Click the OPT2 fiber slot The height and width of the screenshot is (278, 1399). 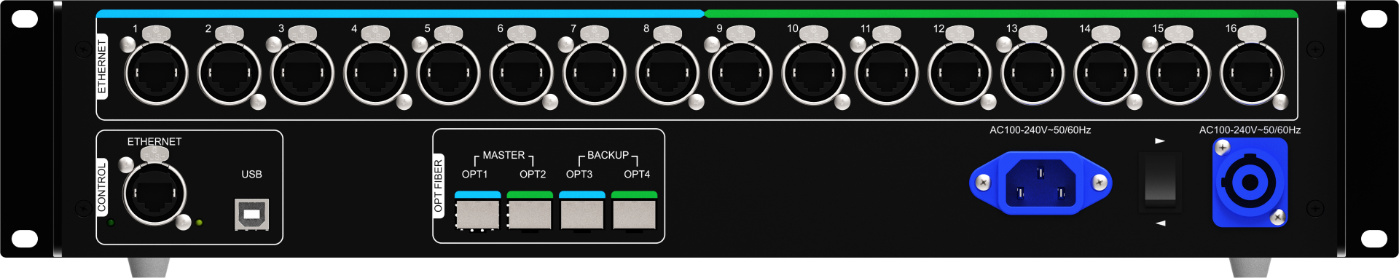tap(530, 214)
